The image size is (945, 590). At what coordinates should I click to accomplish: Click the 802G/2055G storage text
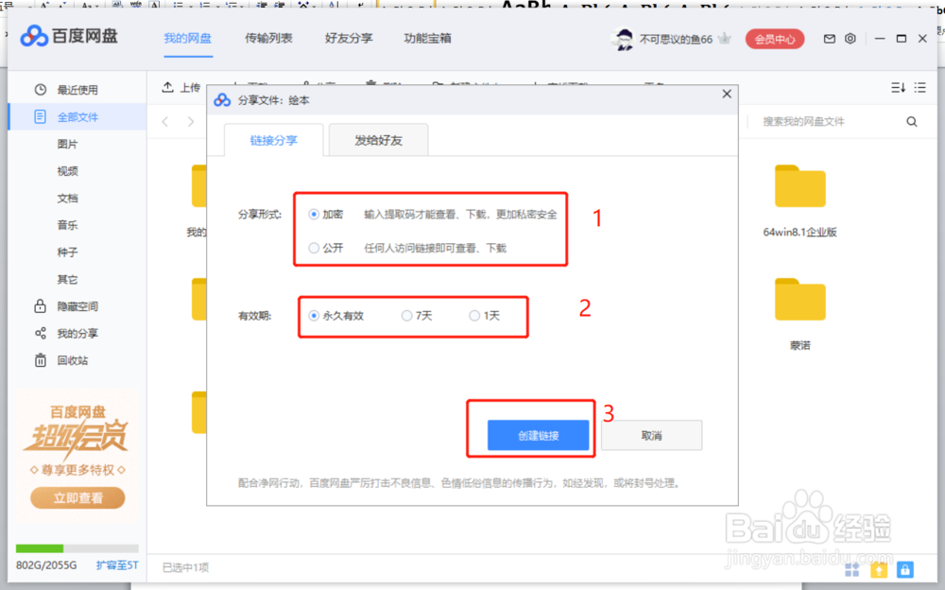(x=46, y=565)
